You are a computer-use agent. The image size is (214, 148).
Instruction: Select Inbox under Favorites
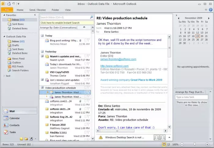20,20
